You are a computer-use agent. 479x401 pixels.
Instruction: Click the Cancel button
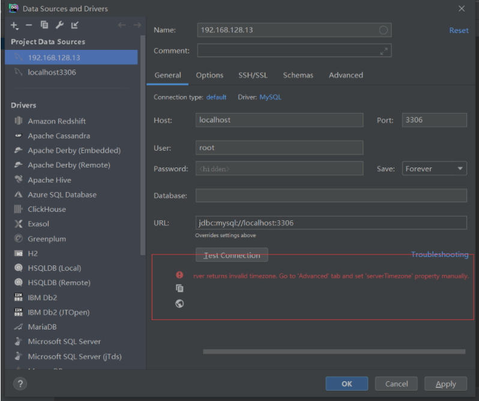click(396, 384)
